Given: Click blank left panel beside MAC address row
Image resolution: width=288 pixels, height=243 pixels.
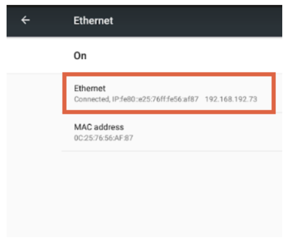Looking at the screenshot, I should point(34,132).
